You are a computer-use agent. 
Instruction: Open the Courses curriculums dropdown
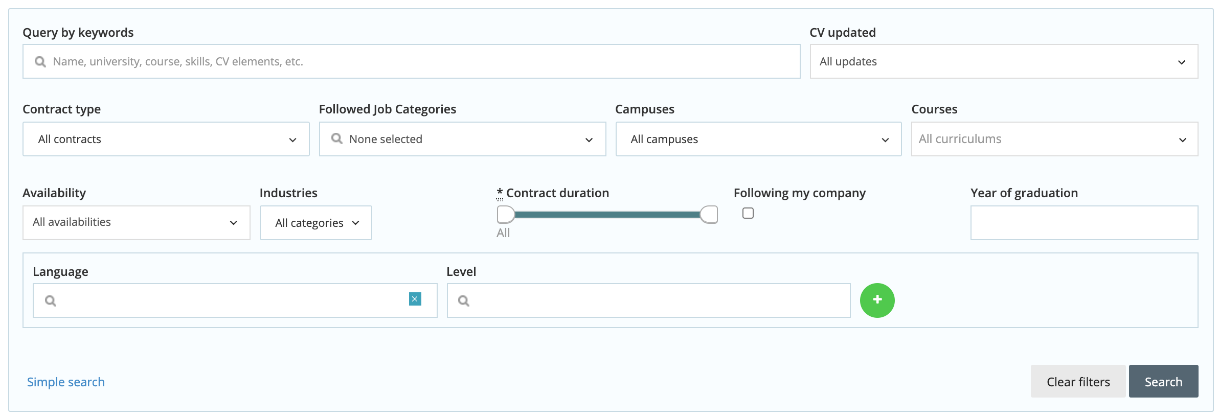click(x=1054, y=139)
